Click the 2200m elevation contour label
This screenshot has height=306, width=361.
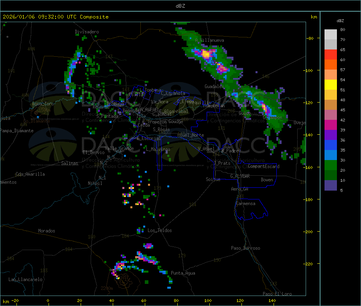click(107, 288)
